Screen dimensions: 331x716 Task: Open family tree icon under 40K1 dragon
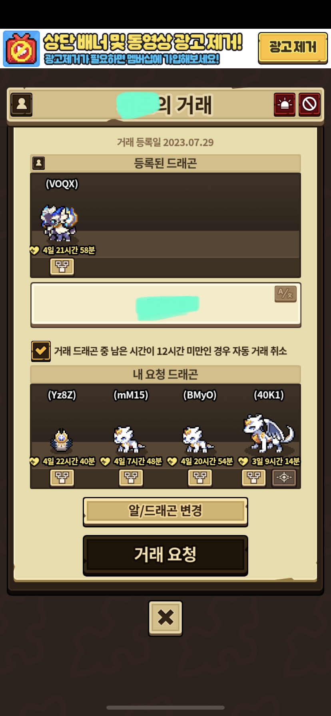[x=254, y=477]
